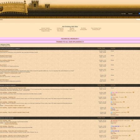Focus the User Name login field
140x140 pixels.
[124, 14]
